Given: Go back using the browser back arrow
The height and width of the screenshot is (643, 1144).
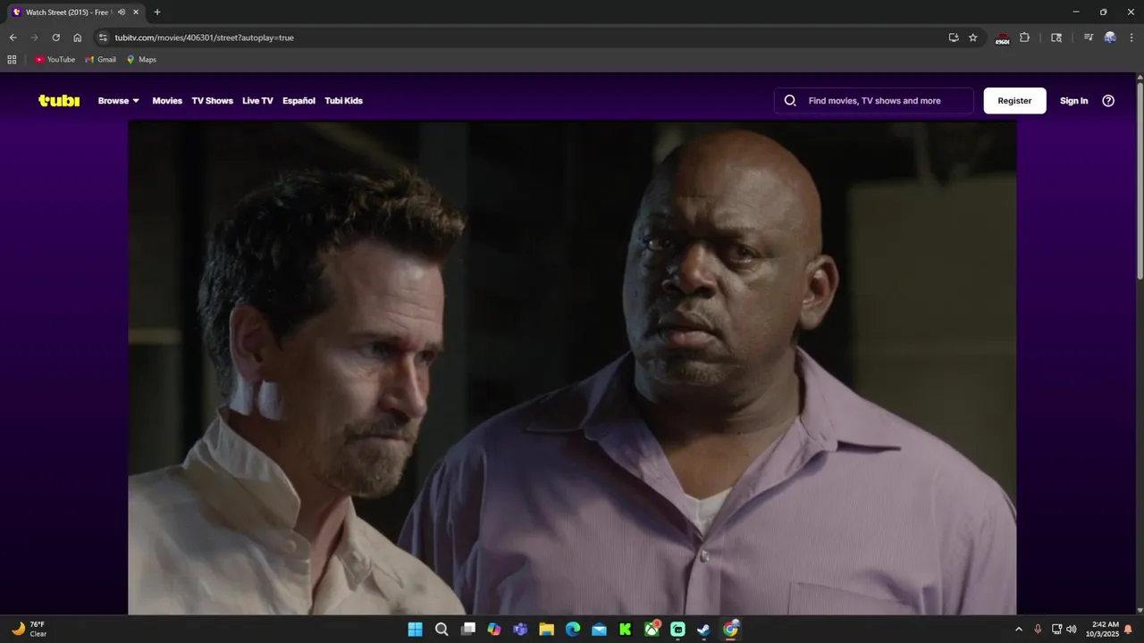Looking at the screenshot, I should coord(13,38).
